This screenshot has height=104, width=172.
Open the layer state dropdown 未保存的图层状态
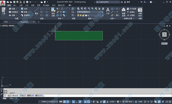coord(90,12)
